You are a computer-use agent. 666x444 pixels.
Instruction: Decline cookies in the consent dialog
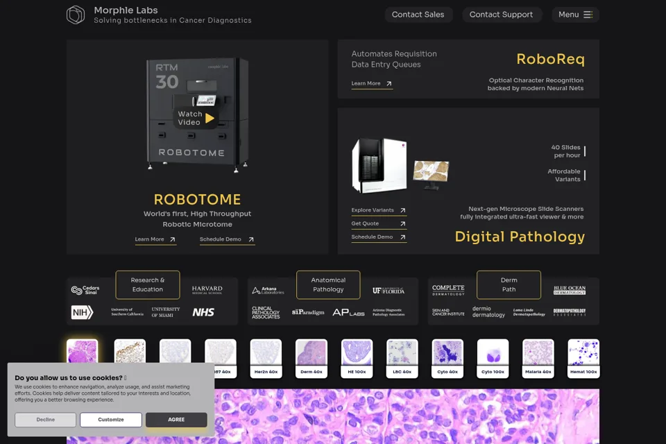coord(46,420)
